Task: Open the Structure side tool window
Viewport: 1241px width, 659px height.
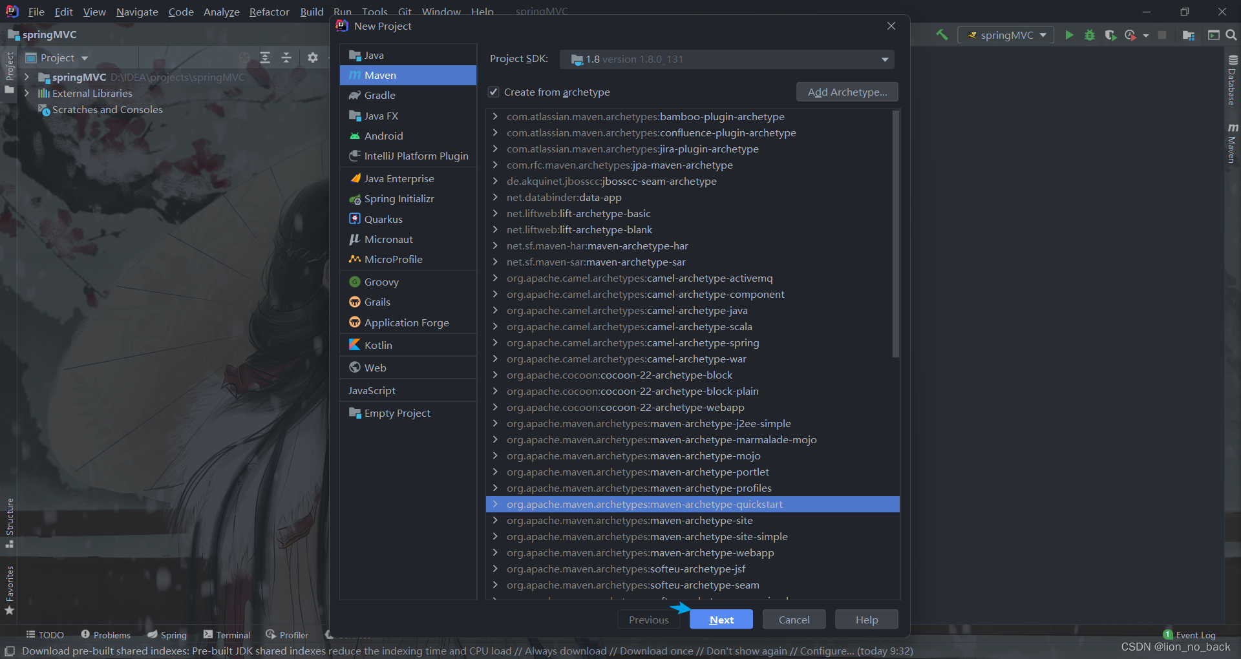Action: (x=9, y=523)
